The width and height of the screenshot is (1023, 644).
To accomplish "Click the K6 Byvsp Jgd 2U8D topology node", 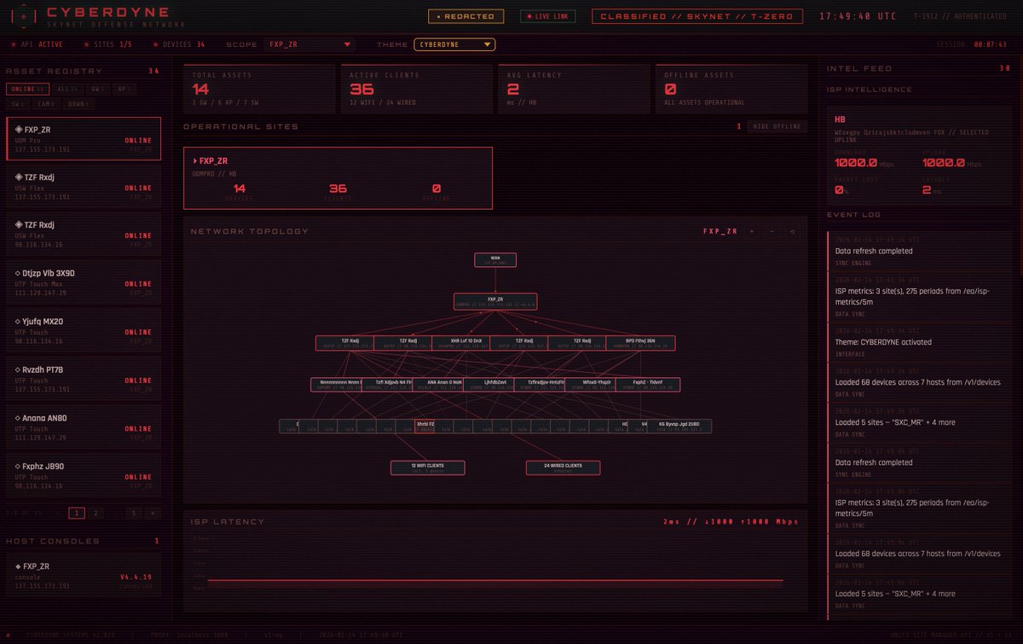I will (x=679, y=426).
